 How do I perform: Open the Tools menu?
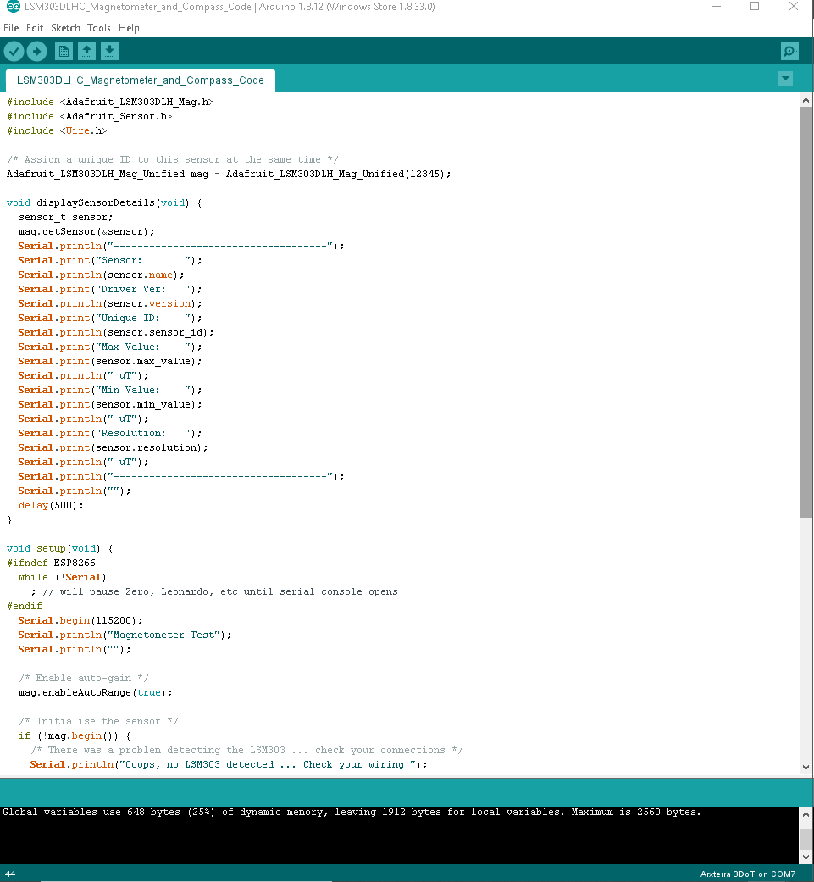pos(99,28)
